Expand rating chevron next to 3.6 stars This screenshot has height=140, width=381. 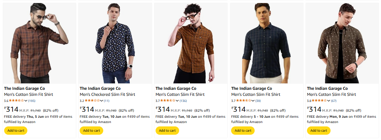[x=26, y=101]
